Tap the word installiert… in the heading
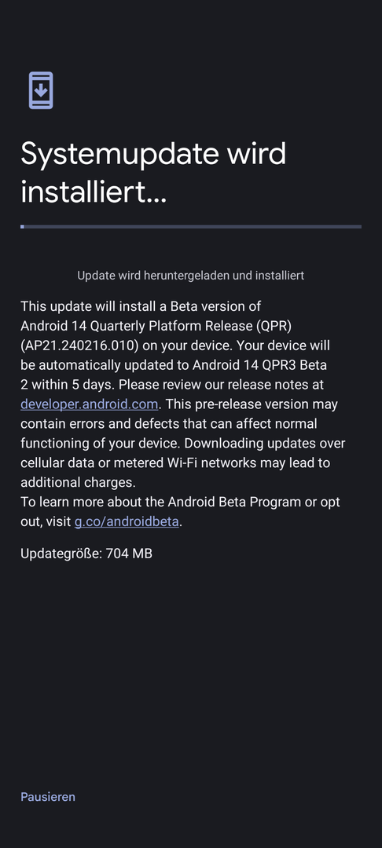This screenshot has width=382, height=848. (94, 192)
